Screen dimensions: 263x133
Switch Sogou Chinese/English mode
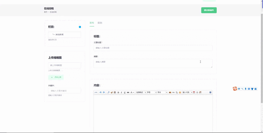(x=239, y=89)
